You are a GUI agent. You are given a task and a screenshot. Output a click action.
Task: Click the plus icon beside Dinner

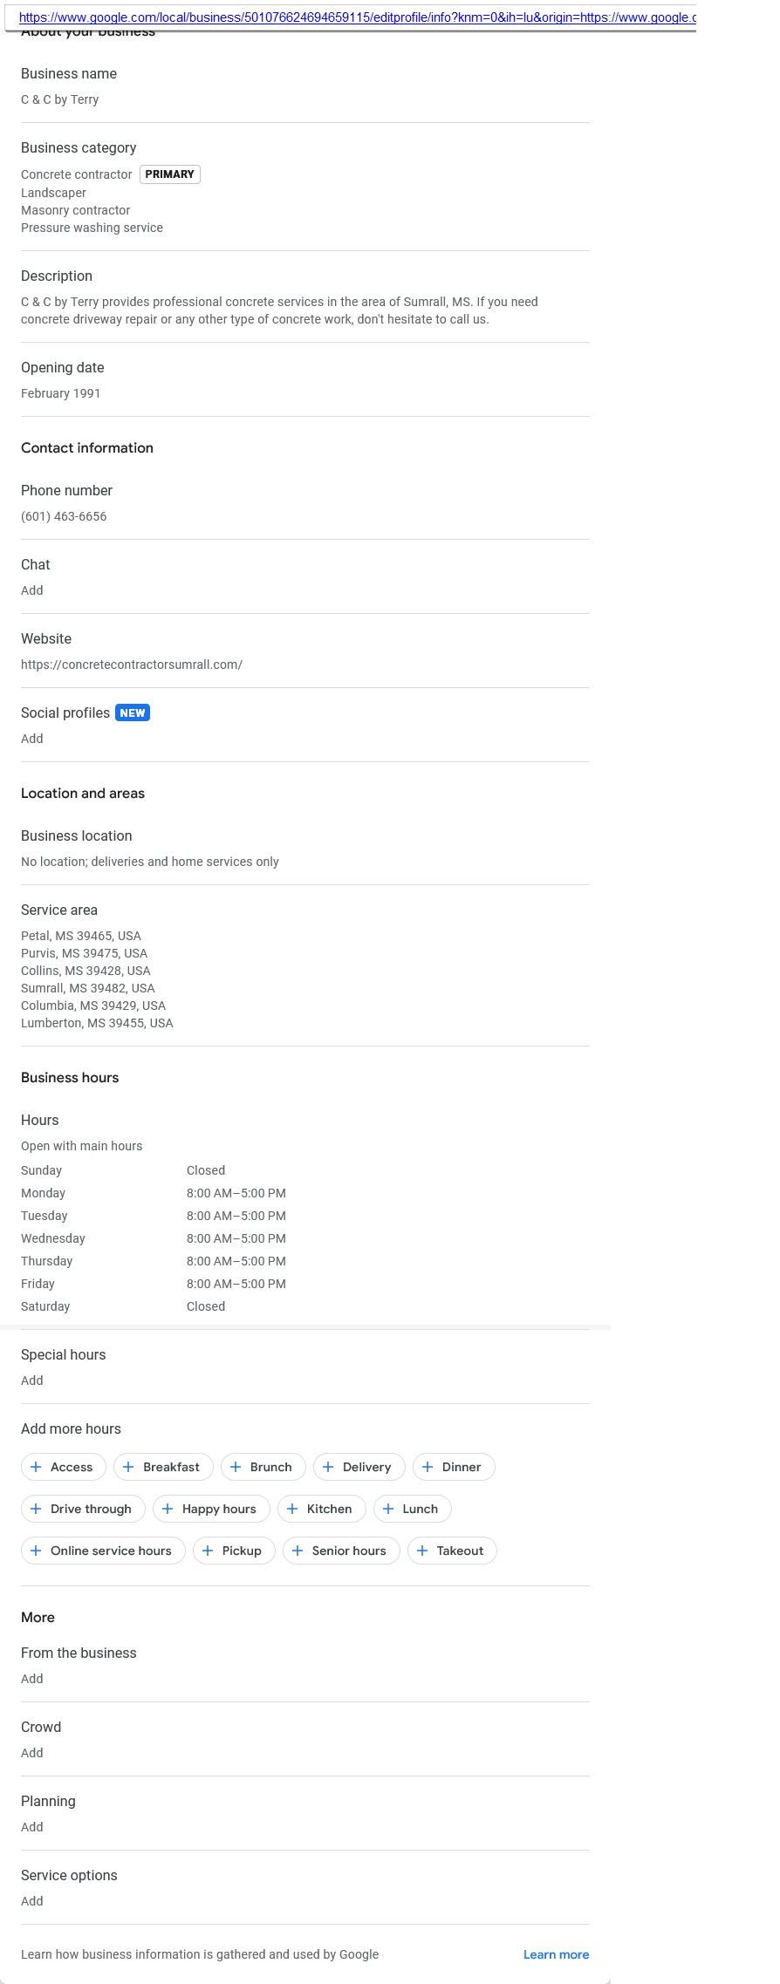428,1467
